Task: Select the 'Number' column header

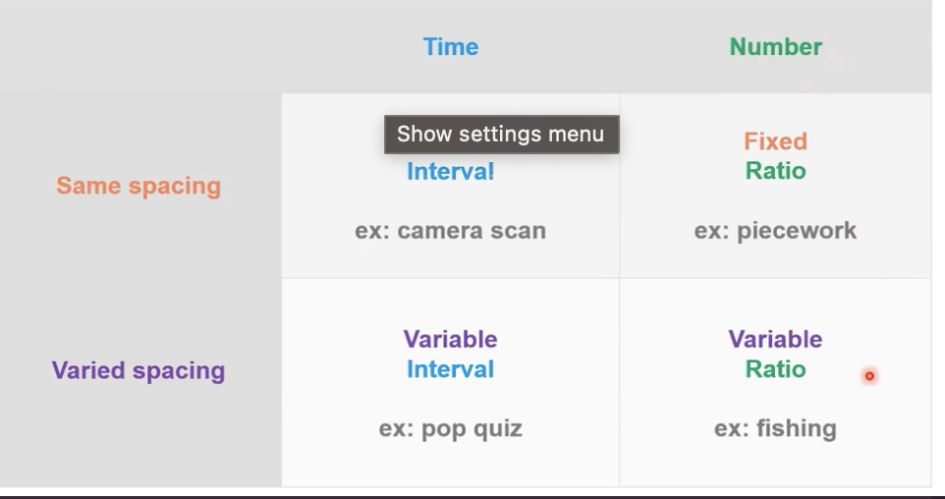Action: pyautogui.click(x=776, y=47)
